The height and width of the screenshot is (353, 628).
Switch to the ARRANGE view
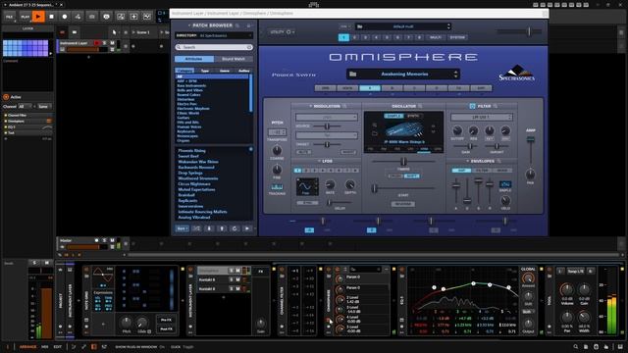point(28,347)
